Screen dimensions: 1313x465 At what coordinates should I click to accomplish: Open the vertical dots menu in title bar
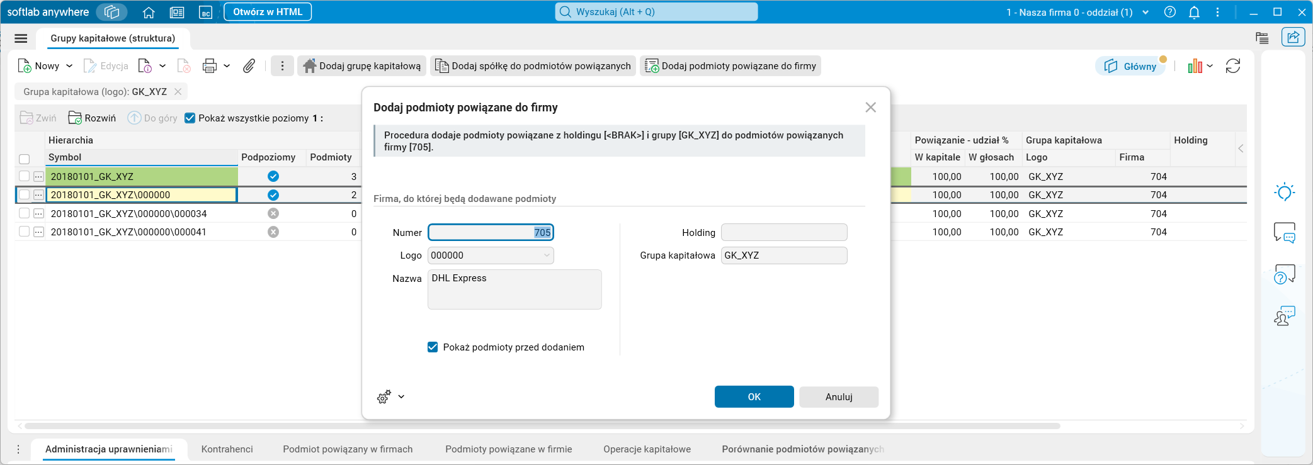coord(1217,12)
